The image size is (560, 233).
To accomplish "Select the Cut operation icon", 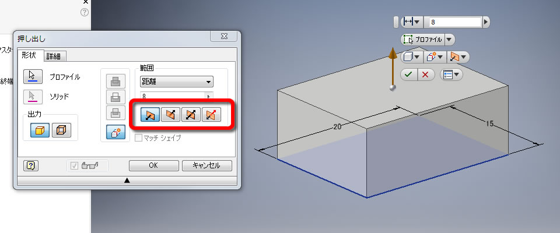I will 116,97.
